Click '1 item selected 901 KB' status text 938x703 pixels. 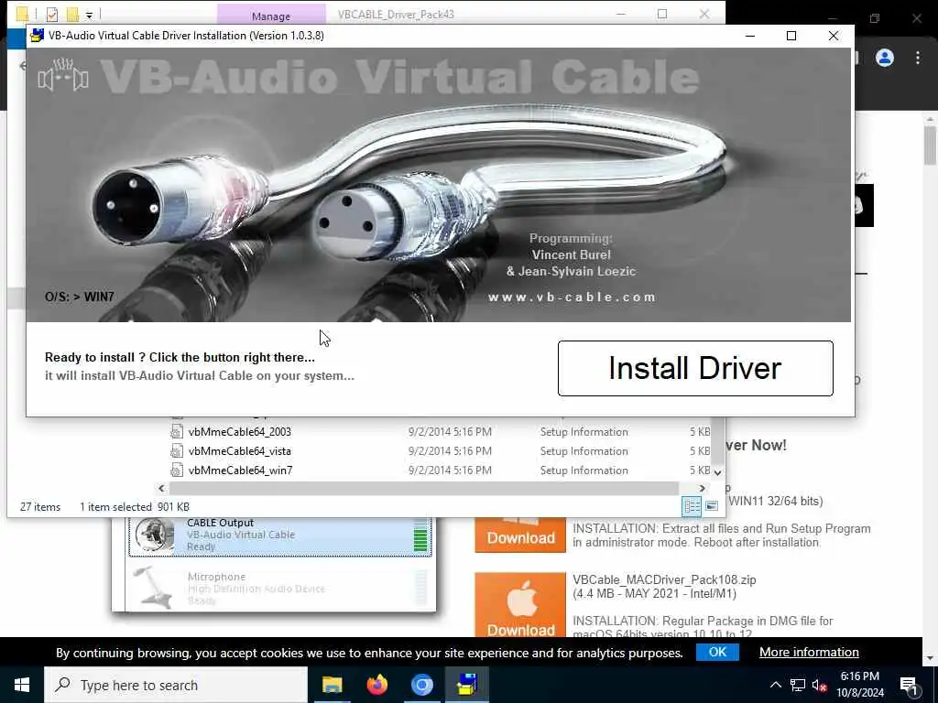(135, 507)
